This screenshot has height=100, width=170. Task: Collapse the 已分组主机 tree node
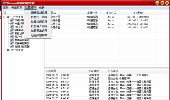point(4,17)
